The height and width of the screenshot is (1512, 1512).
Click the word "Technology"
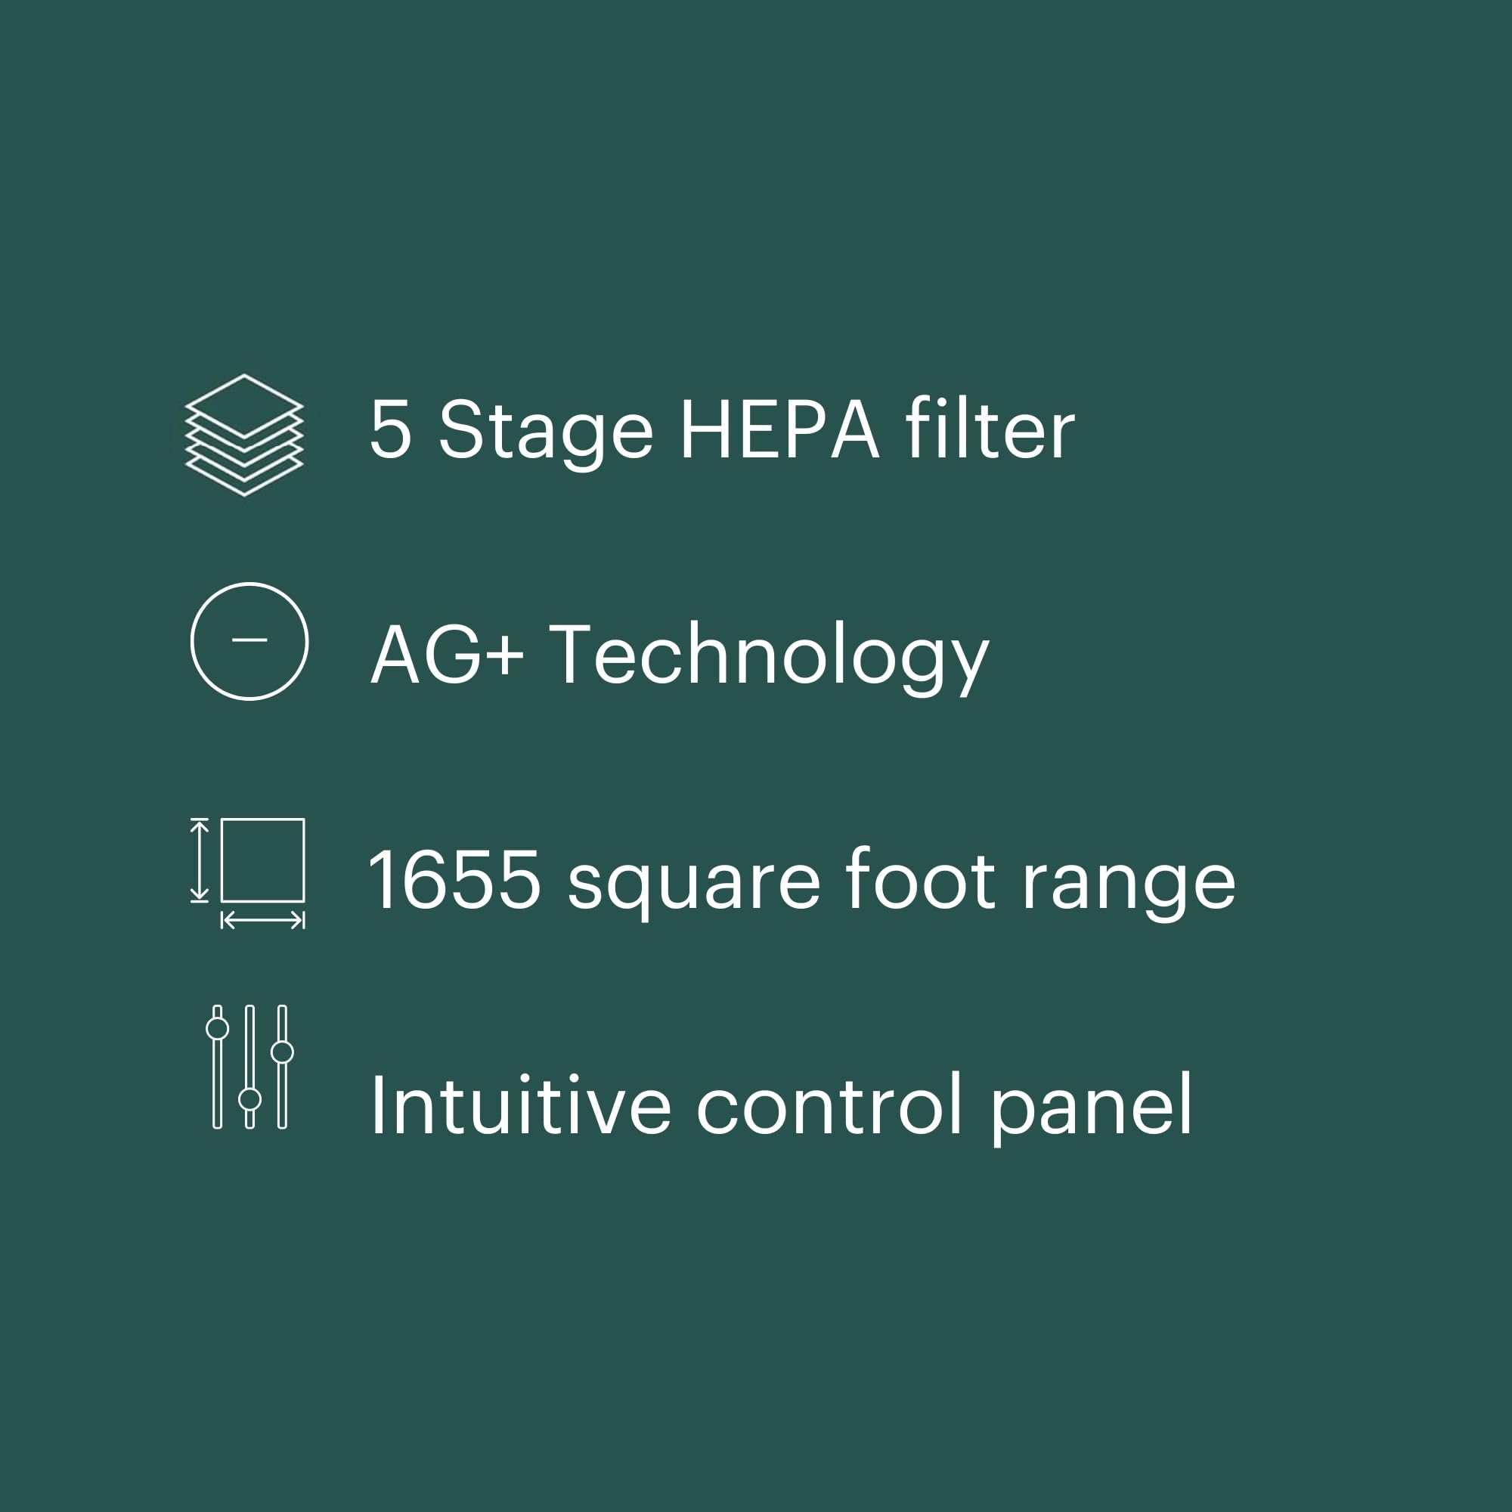tap(770, 655)
